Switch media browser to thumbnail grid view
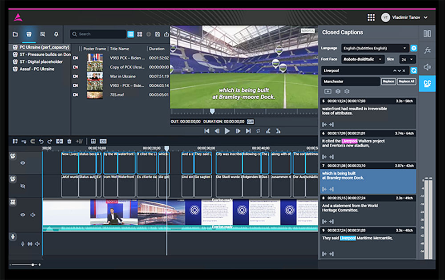Screen dimensions: 445x280 tap(139, 34)
